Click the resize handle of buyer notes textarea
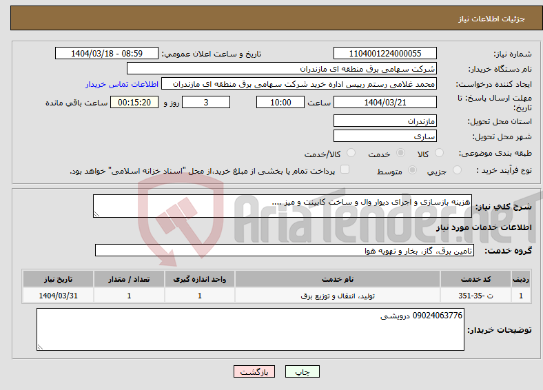Viewport: 543px width, 390px height. click(40, 347)
